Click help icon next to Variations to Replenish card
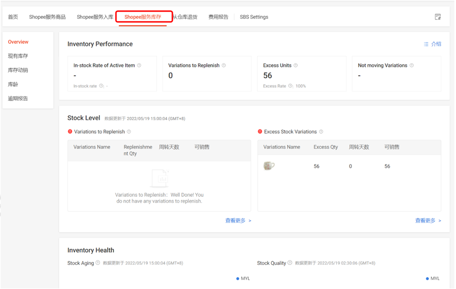Viewport: 456px width, 289px height. [x=224, y=65]
